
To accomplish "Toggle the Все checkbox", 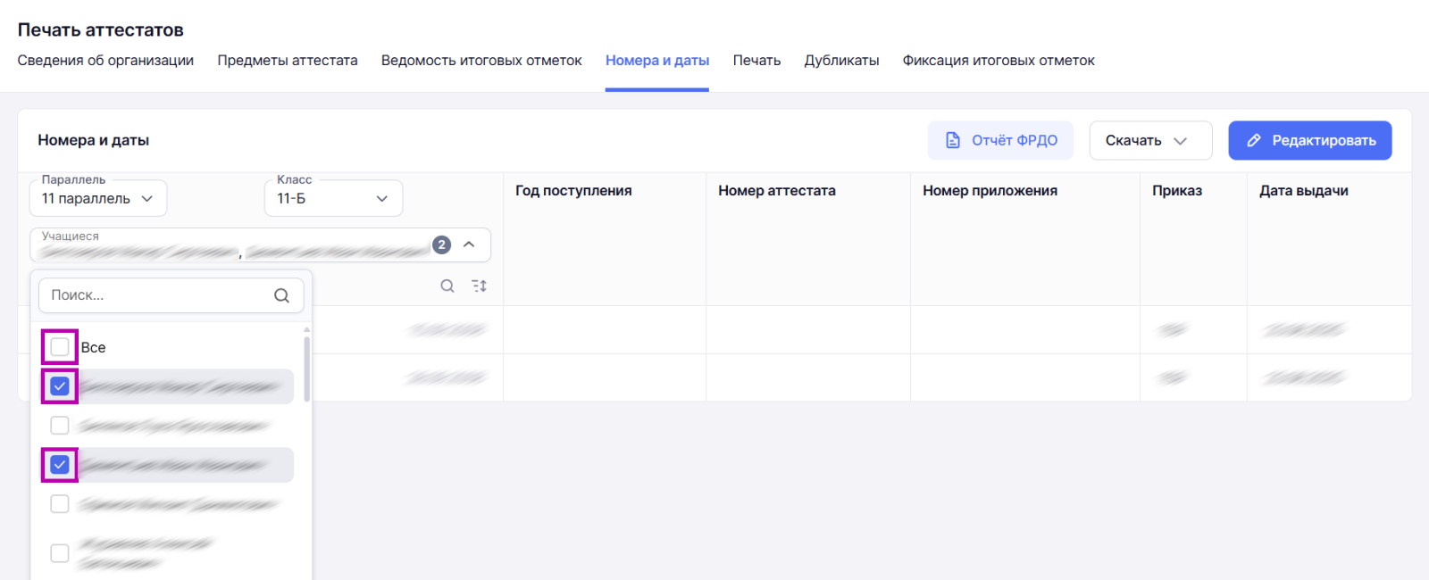I will 60,347.
